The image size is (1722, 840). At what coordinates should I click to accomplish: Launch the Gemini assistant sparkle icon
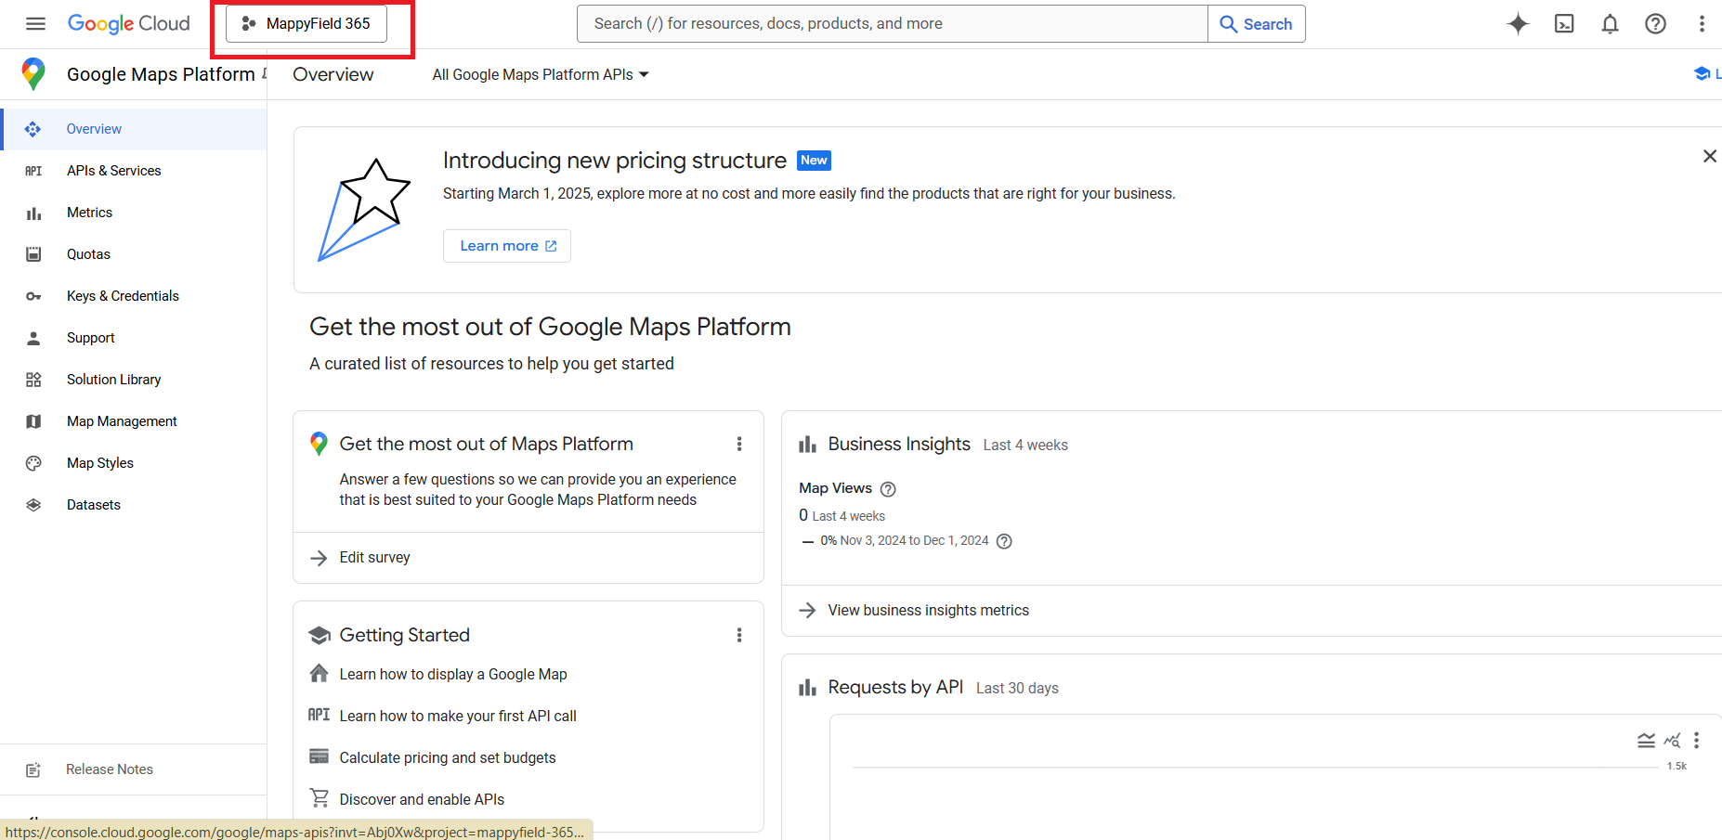tap(1518, 24)
